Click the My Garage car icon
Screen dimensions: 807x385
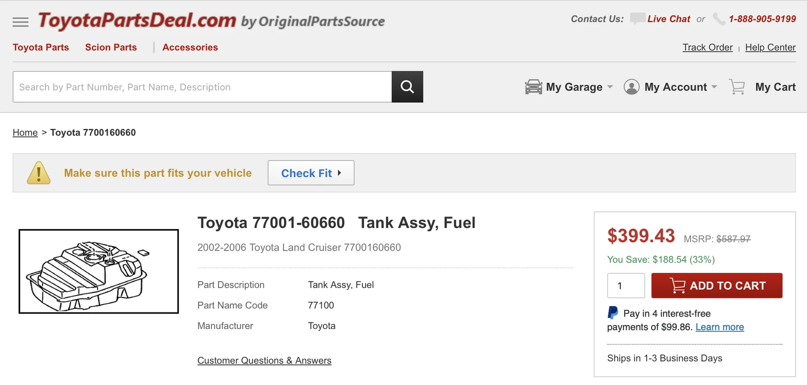tap(534, 87)
